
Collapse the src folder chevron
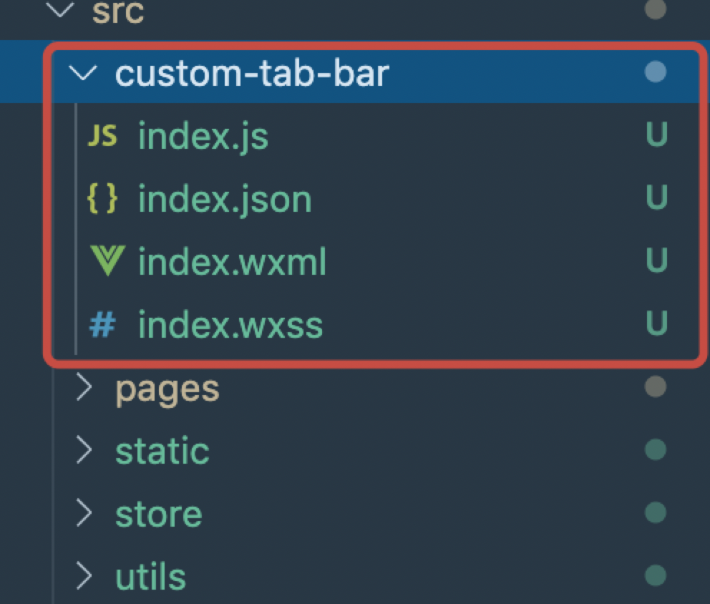[60, 9]
